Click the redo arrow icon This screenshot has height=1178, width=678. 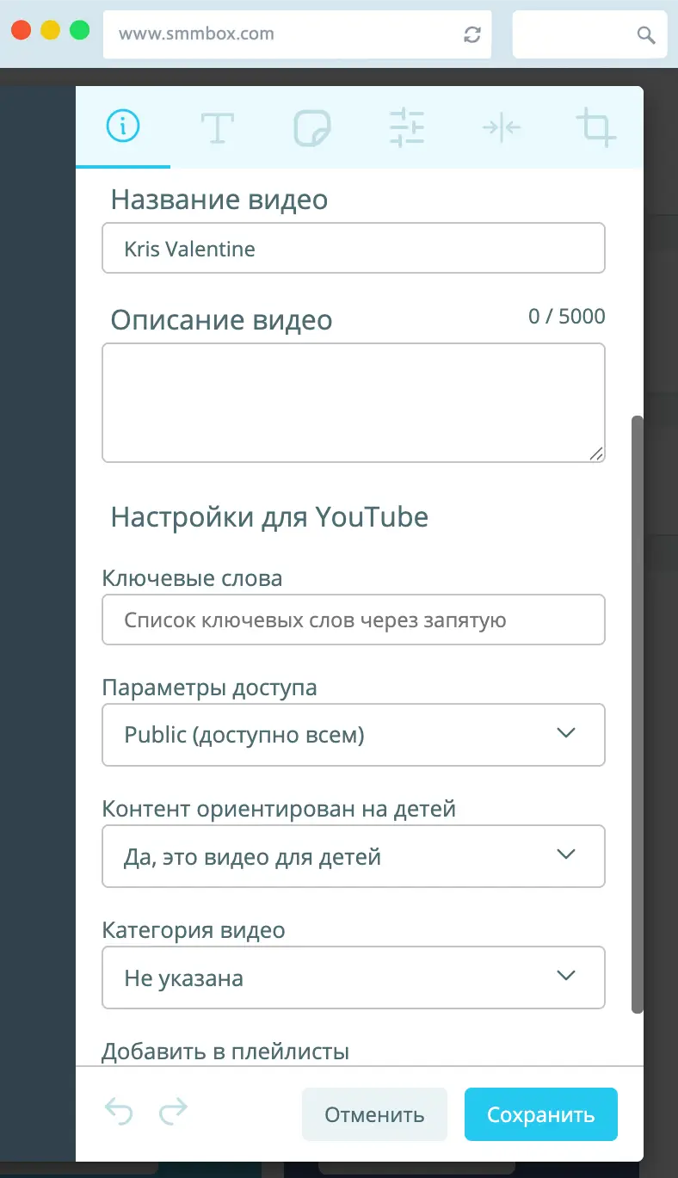(173, 1112)
